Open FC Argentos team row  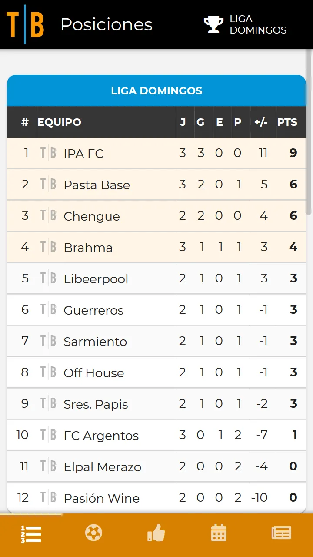click(x=156, y=435)
